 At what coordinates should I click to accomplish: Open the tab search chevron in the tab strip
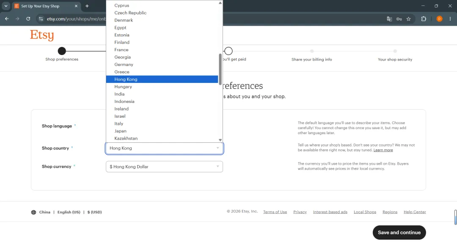(x=6, y=6)
